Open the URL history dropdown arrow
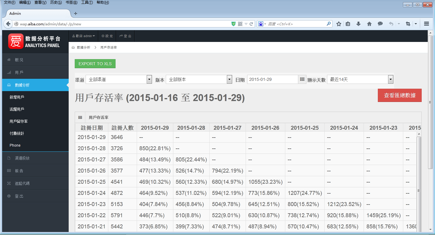Screen dimensions: 435x235 click(x=246, y=24)
